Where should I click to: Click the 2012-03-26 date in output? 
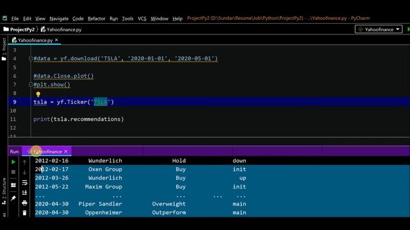(52, 178)
